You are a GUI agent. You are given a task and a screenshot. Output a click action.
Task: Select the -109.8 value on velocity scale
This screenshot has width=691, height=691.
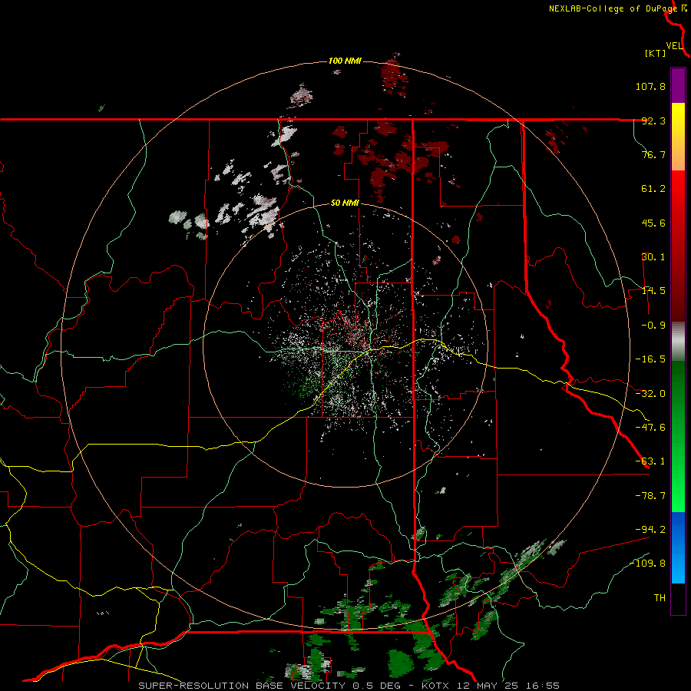coord(648,564)
